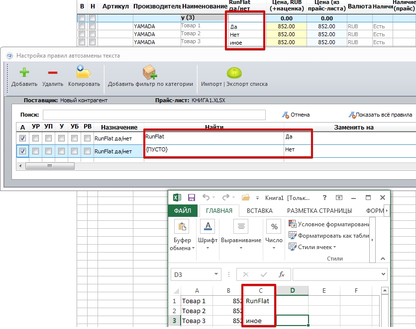Click the insert function fx icon
The image size is (416, 329).
[282, 274]
